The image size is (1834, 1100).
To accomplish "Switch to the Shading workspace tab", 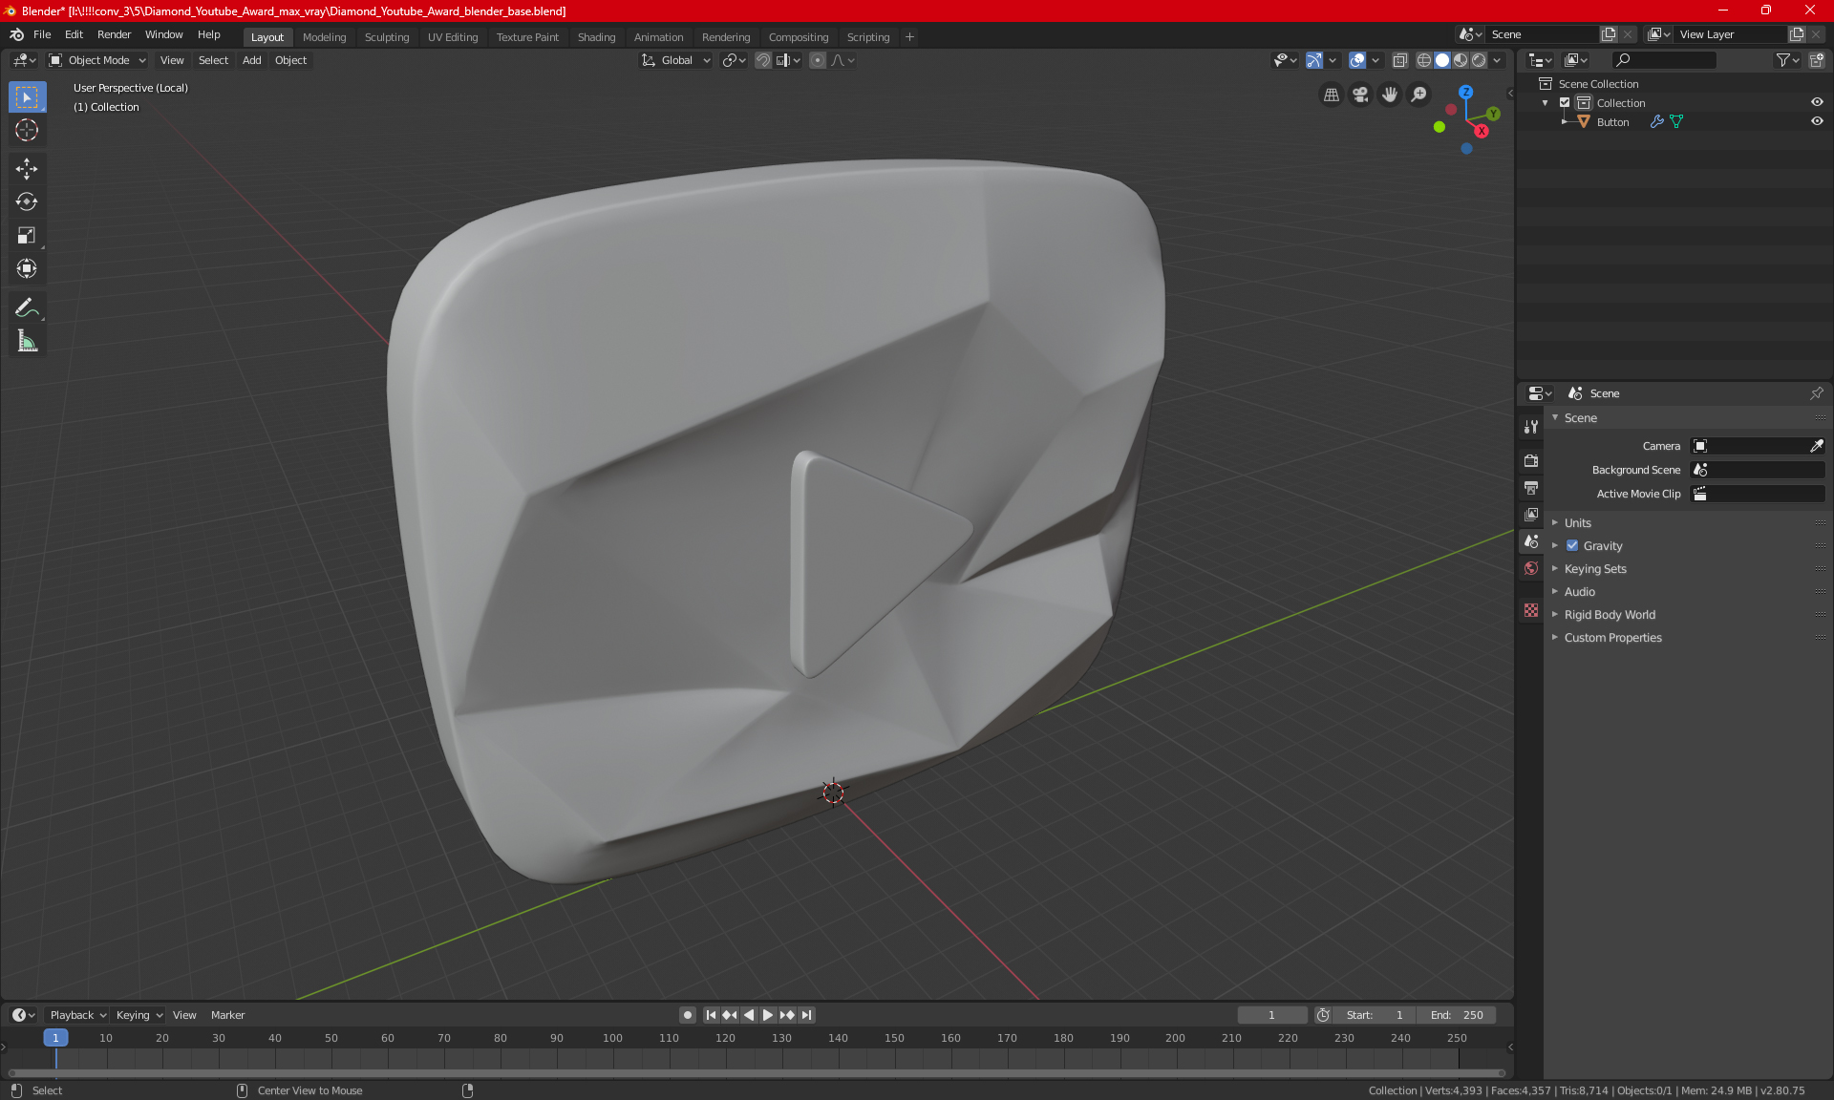I will [596, 37].
